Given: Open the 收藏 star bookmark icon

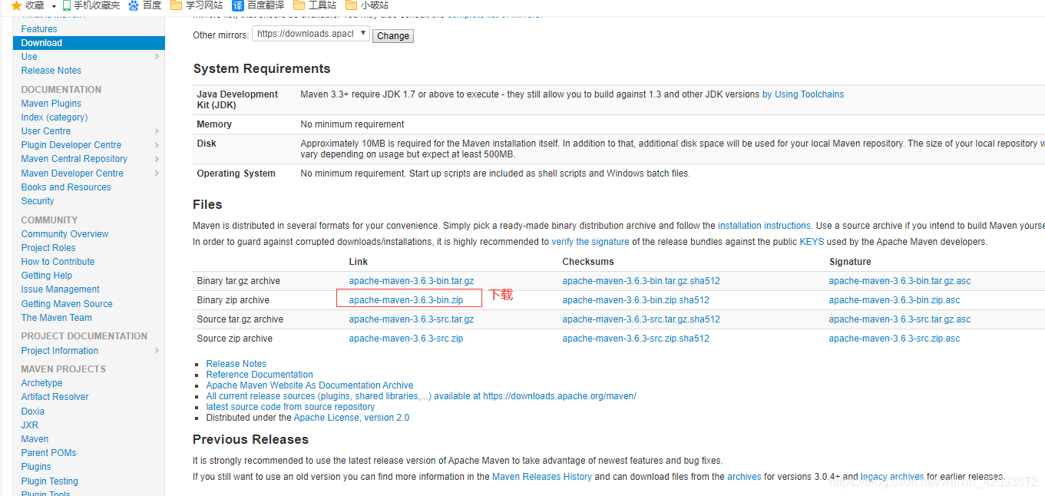Looking at the screenshot, I should coord(16,5).
